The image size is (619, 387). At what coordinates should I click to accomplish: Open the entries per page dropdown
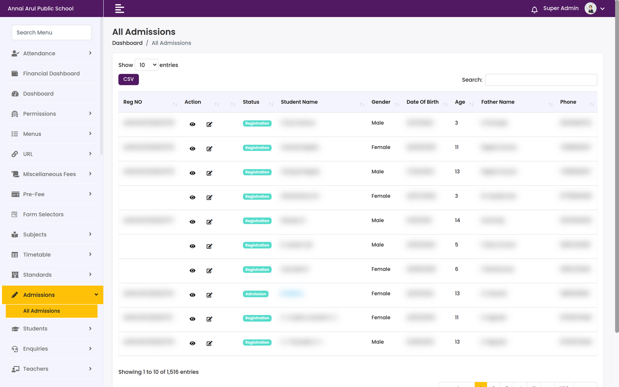coord(146,65)
